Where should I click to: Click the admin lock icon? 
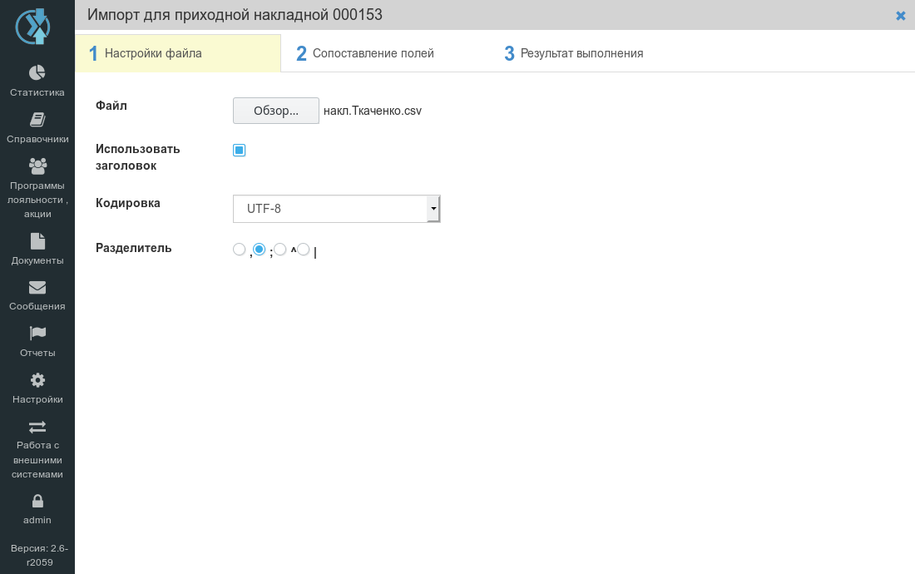pyautogui.click(x=37, y=501)
